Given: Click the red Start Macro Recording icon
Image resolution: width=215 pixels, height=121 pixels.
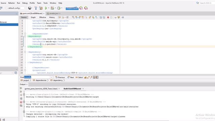Looking at the screenshot, I should pyautogui.click(x=108, y=17).
